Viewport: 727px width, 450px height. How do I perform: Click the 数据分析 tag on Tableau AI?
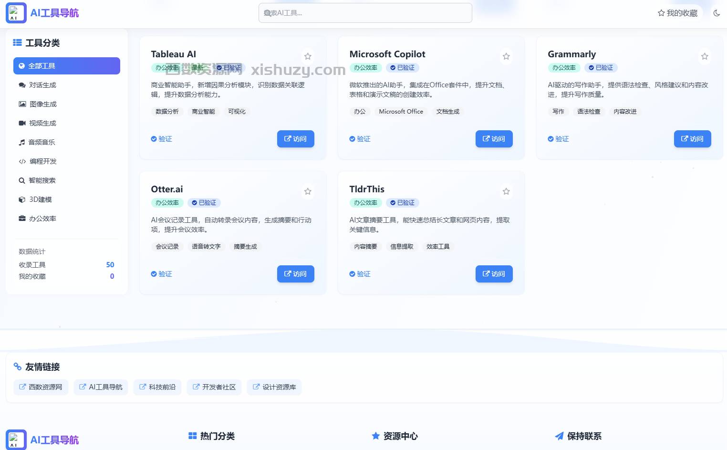tap(167, 111)
